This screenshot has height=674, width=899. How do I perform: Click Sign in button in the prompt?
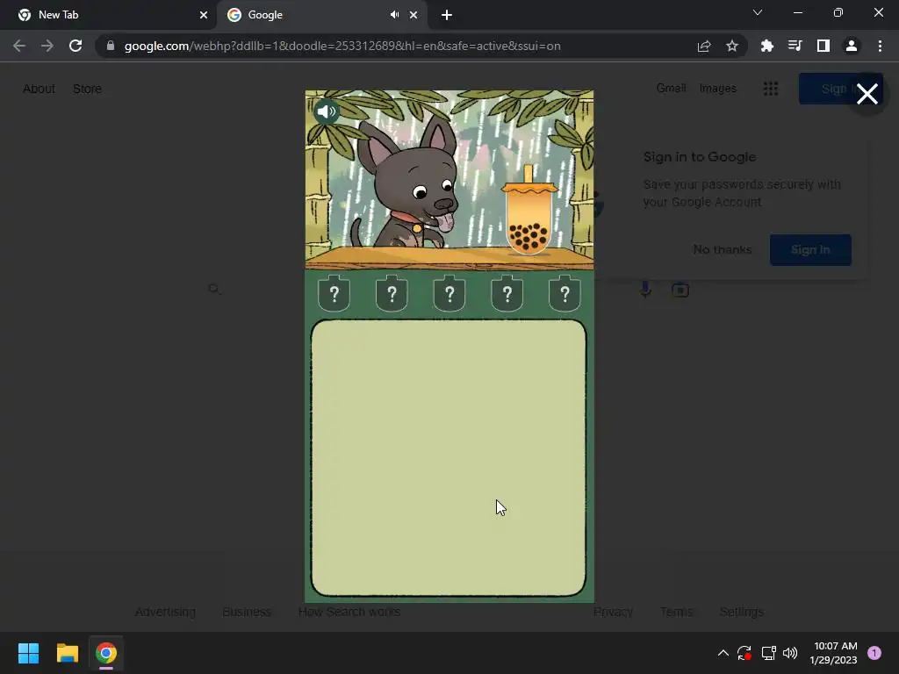tap(810, 249)
